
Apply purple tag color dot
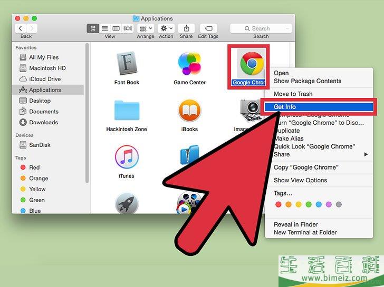tap(329, 204)
